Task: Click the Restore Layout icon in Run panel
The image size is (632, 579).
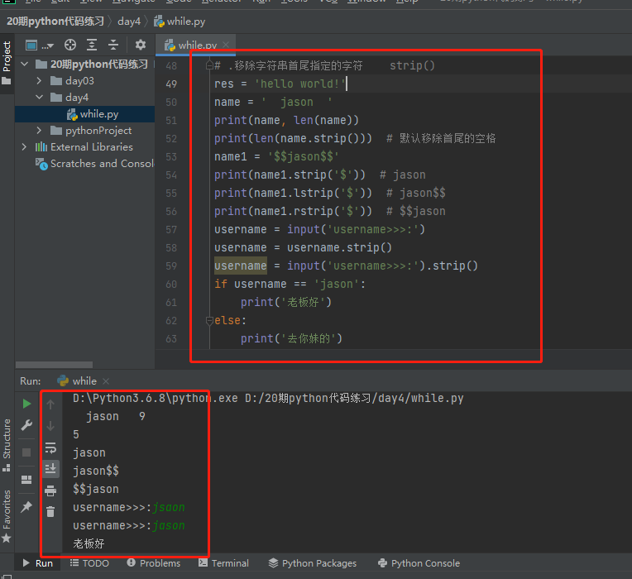Action: [26, 480]
